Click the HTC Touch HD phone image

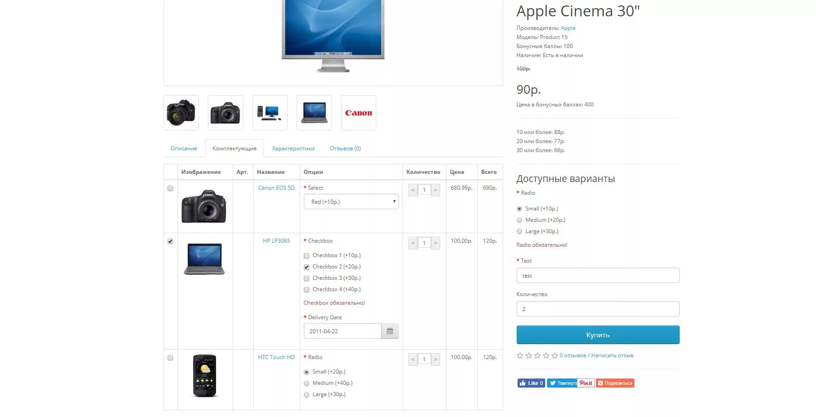click(x=205, y=376)
